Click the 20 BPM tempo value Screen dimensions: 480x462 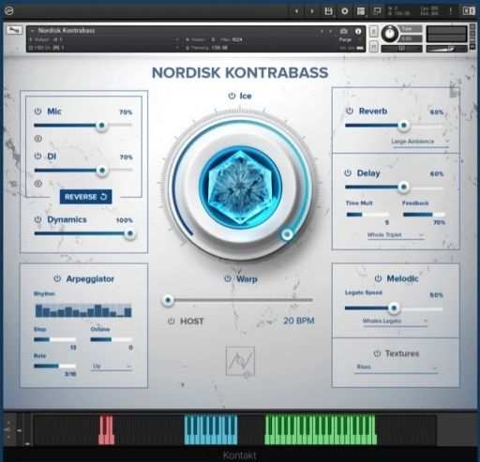coord(298,320)
